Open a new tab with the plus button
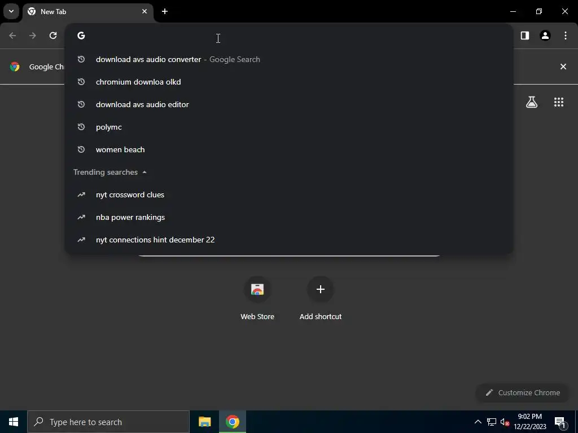 click(x=165, y=11)
